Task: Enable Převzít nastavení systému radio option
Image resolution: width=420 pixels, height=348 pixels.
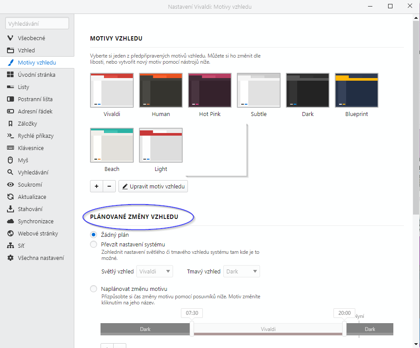Action: pyautogui.click(x=94, y=244)
